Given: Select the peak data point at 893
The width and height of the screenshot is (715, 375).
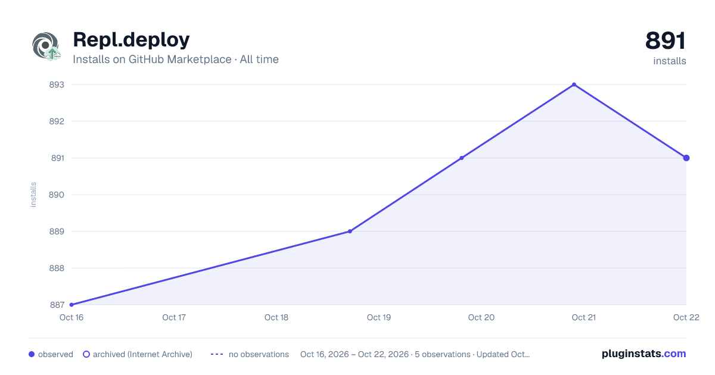Looking at the screenshot, I should coord(574,85).
